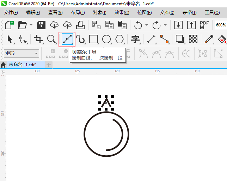The height and width of the screenshot is (181, 227).
Task: Open the 矩形 selection mode dropdown
Action: pos(22,54)
